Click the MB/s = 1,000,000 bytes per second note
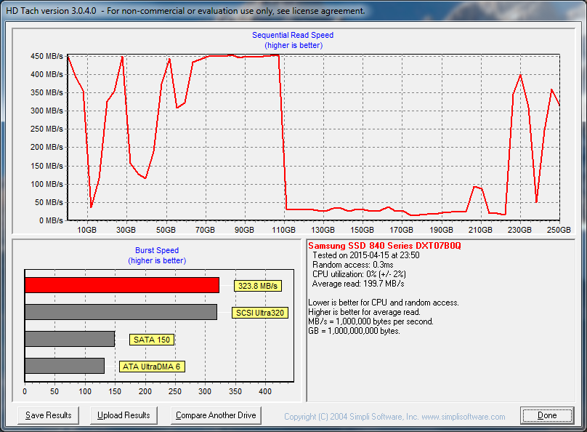The width and height of the screenshot is (587, 432). pyautogui.click(x=371, y=321)
